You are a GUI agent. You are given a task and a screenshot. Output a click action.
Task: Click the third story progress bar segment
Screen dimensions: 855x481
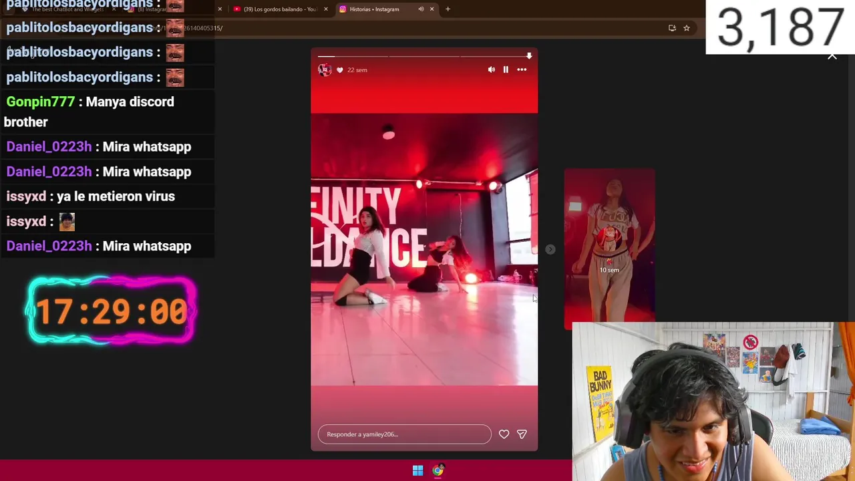(496, 57)
